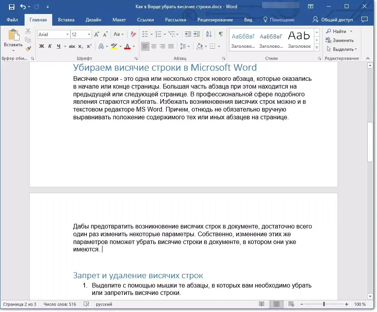Viewport: 377px width, 312px height.
Task: Click the Помощник tell-me box
Action: 279,20
